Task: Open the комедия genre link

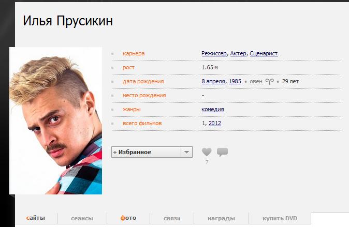Action: point(213,110)
